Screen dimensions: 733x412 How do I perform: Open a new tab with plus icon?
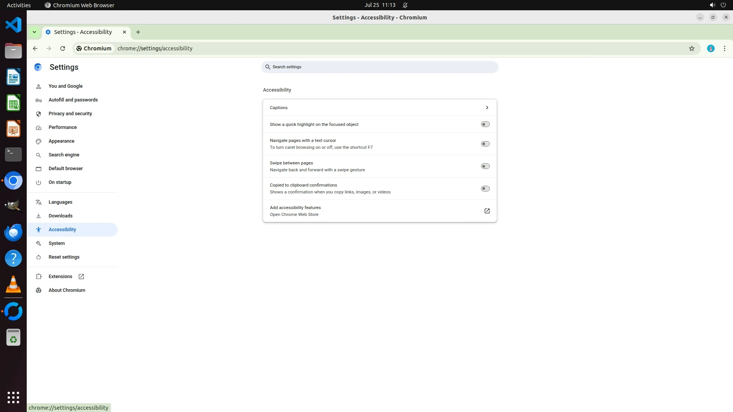coord(138,32)
